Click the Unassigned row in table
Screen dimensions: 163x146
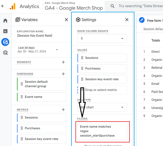tap(150, 108)
